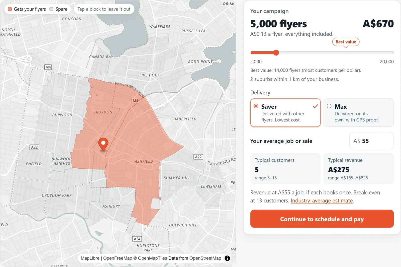Click the orange business location pin
Viewport: 401px width, 267px height.
tap(103, 144)
